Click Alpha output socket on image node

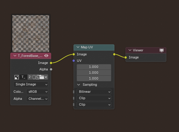(x=51, y=69)
